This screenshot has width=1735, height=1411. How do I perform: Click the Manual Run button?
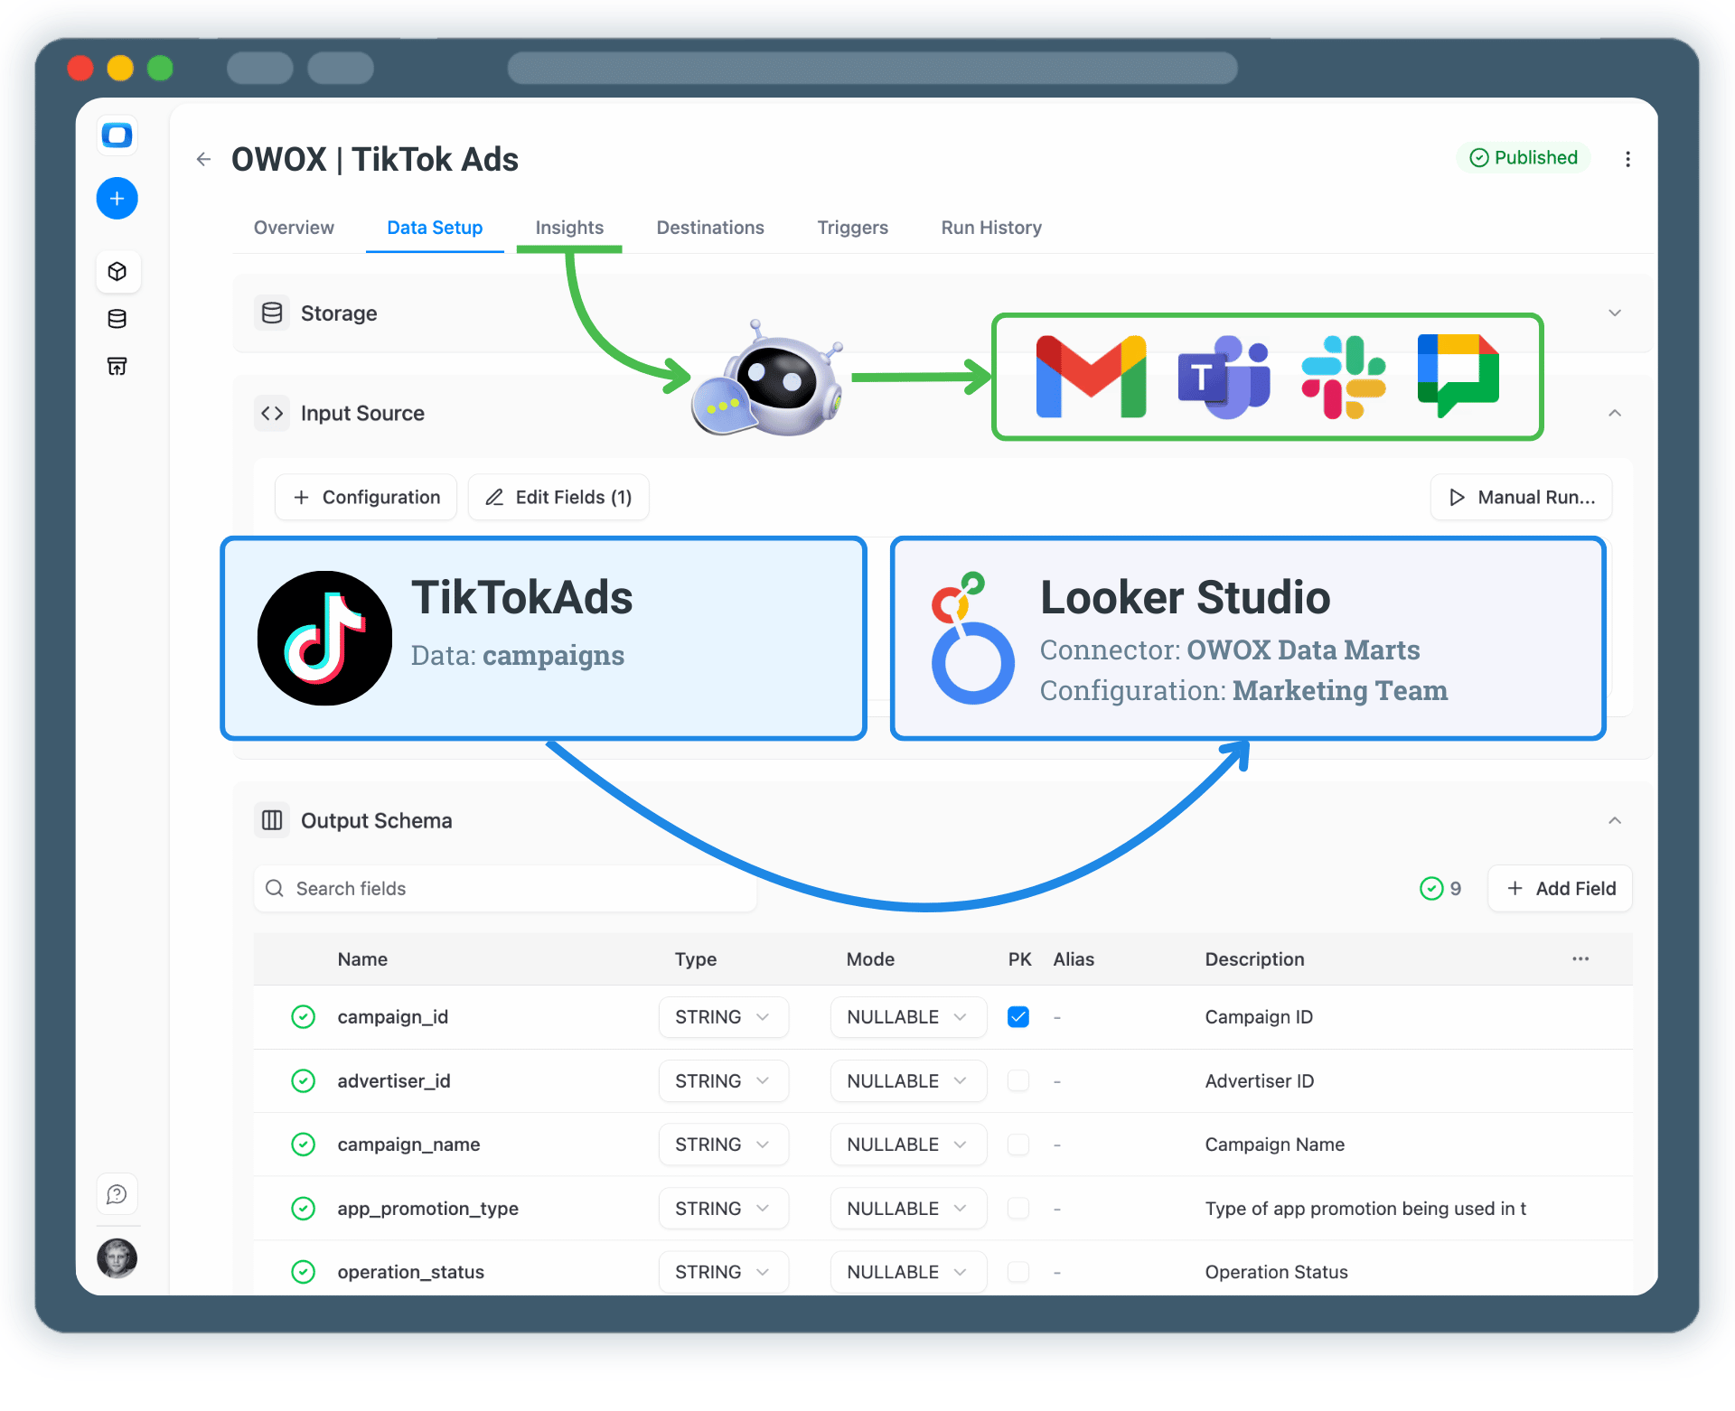[x=1521, y=497]
